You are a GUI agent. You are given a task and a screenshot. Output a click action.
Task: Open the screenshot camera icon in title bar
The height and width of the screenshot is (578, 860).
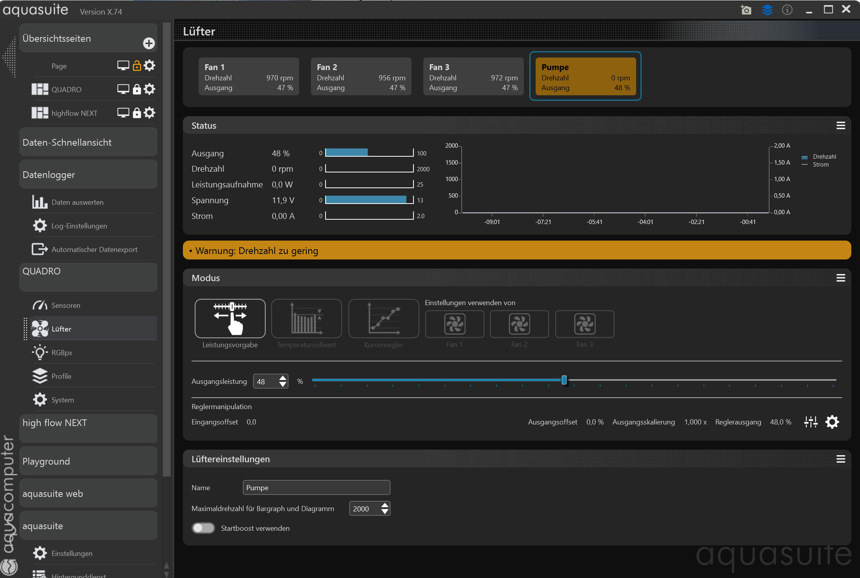pos(746,10)
